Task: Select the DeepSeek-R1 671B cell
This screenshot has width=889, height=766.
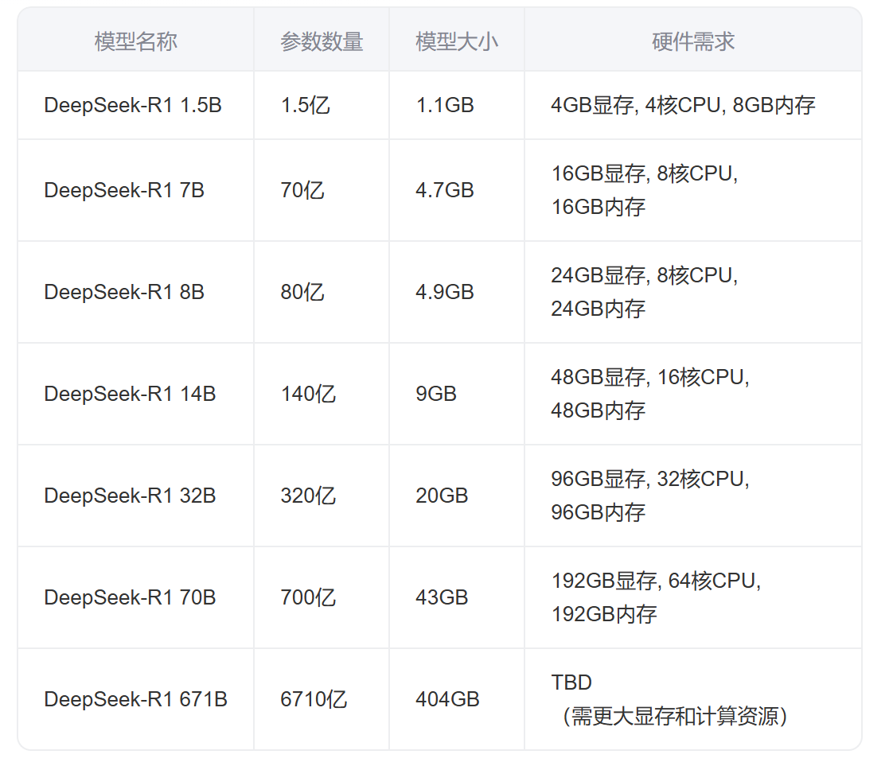Action: 135,699
